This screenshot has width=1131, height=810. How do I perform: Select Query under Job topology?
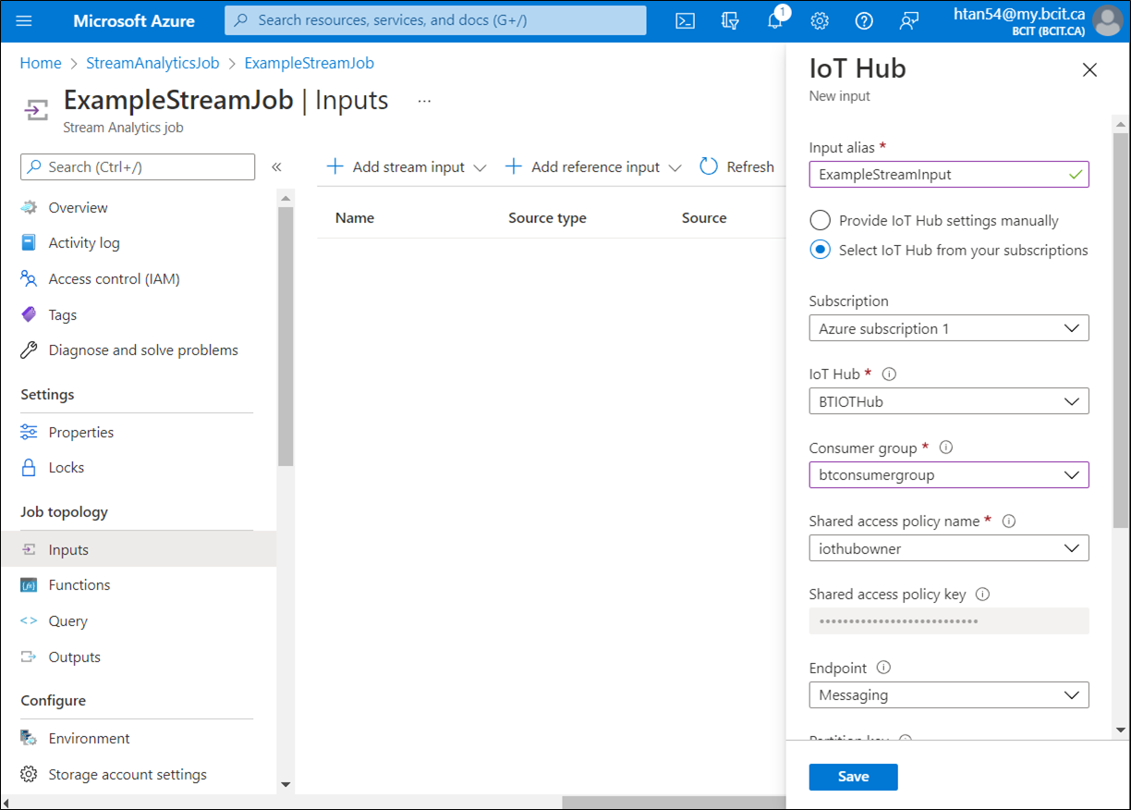[x=66, y=620]
